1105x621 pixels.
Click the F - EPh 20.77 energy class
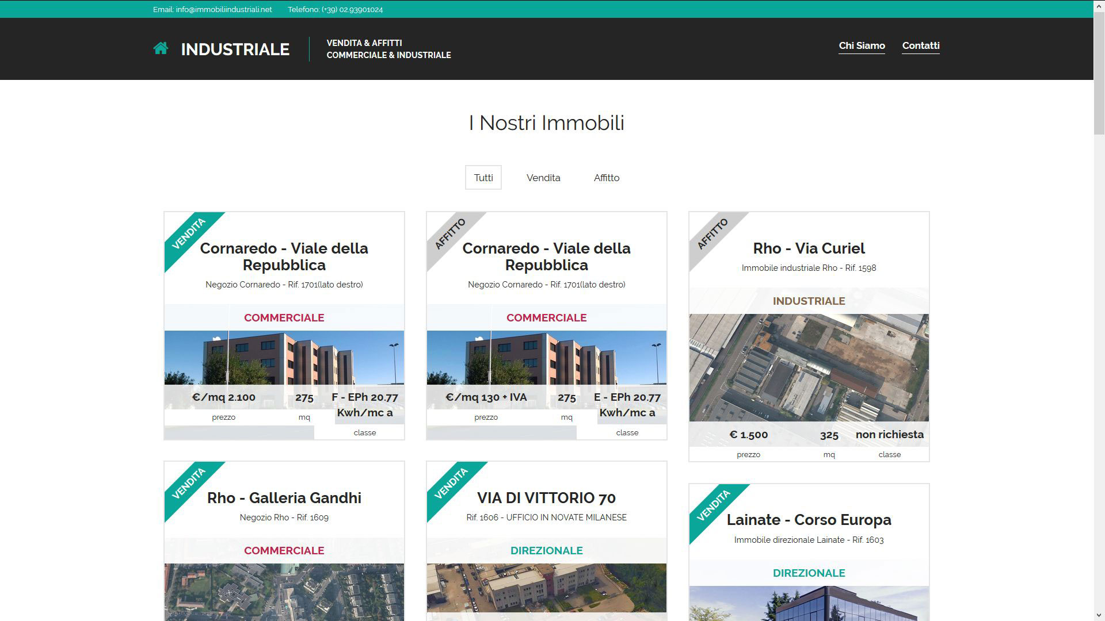coord(365,405)
